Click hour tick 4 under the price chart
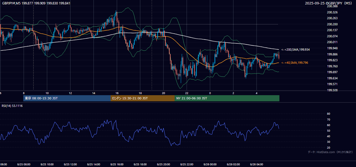356x167 pixels. pos(257,93)
